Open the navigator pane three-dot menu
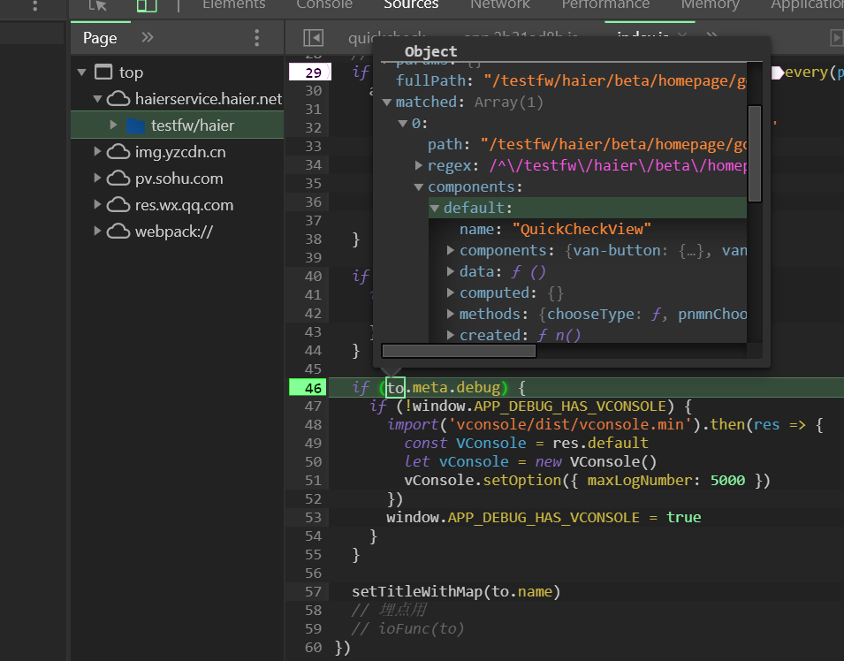 (x=257, y=38)
